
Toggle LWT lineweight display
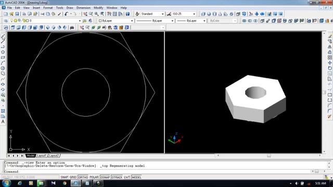click(x=127, y=177)
